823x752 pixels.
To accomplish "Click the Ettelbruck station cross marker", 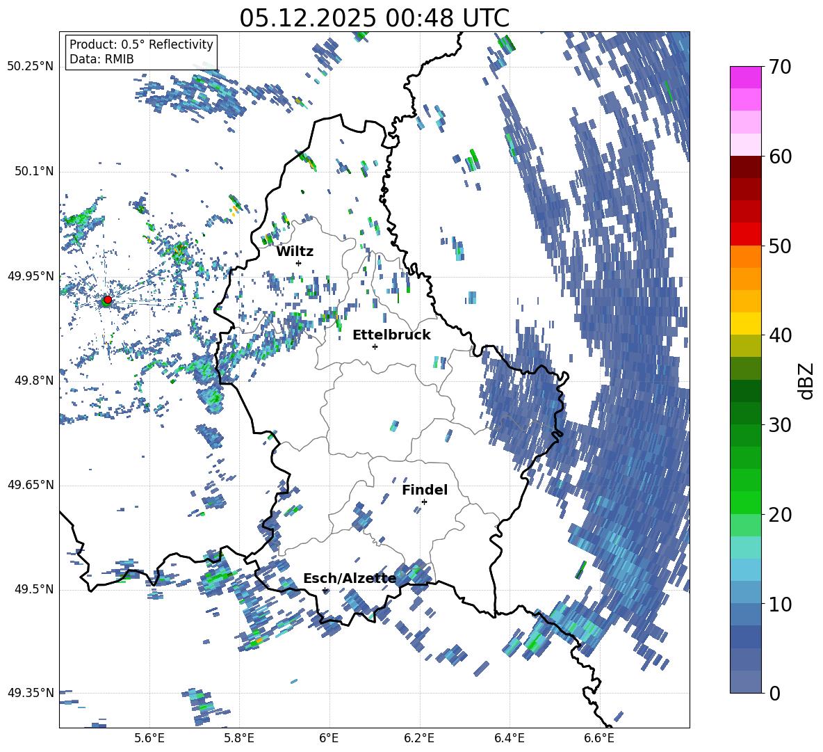I will coord(375,346).
